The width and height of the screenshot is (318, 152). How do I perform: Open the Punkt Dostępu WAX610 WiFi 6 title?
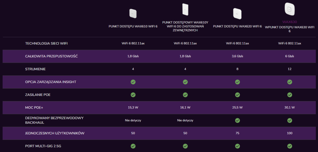(133, 26)
